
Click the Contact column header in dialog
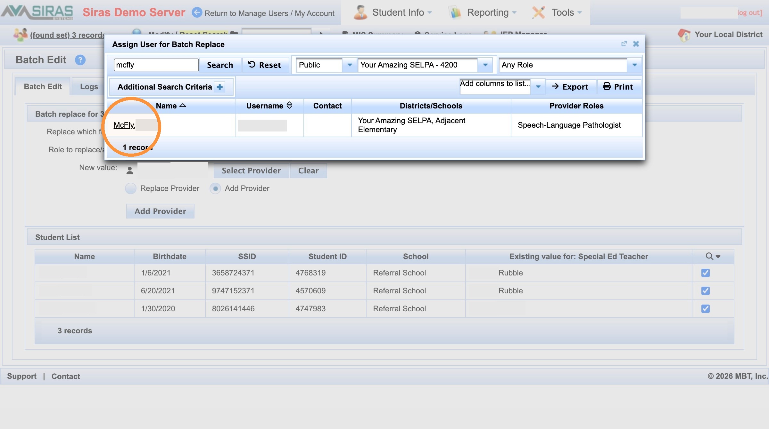[x=327, y=106]
